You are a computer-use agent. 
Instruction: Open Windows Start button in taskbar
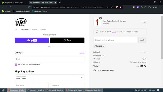(3, 90)
